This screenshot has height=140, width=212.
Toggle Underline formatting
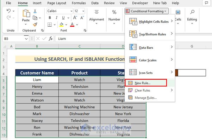[x=63, y=18]
